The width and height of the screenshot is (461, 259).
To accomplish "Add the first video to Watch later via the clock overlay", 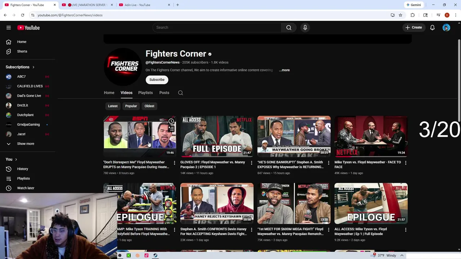I will (x=171, y=121).
